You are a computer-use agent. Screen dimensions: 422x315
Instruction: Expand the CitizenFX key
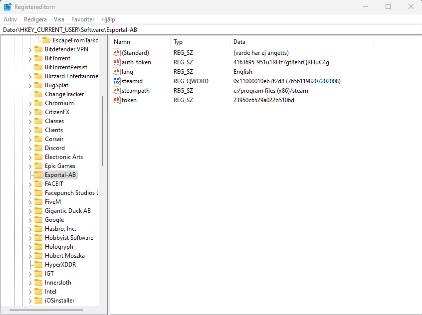[30, 113]
